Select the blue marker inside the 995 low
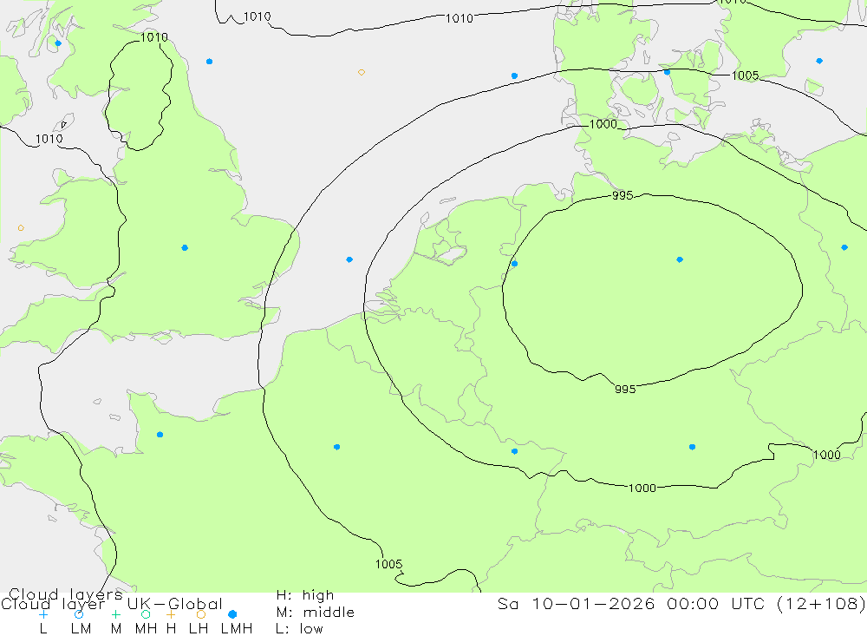The image size is (867, 636). coord(680,259)
